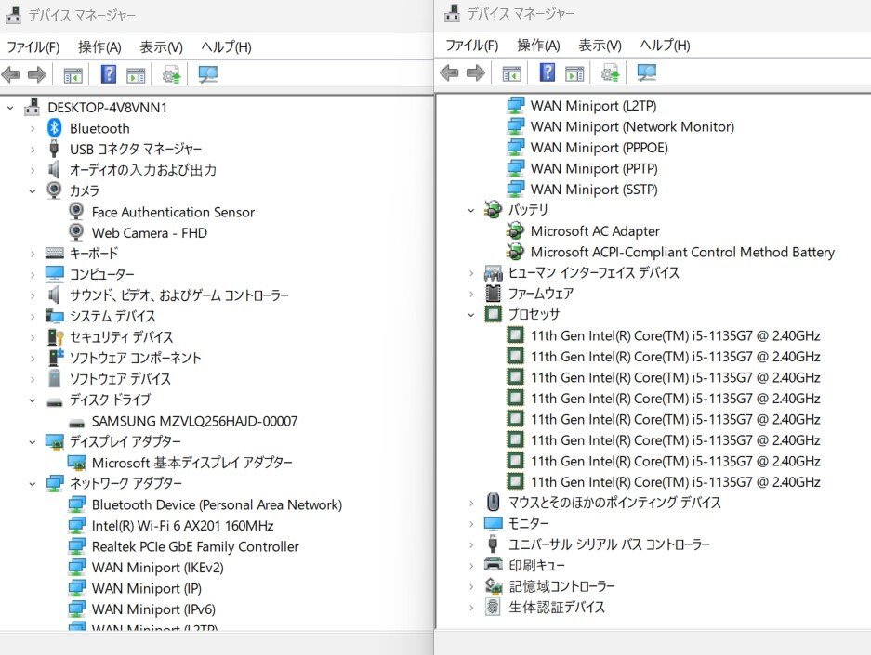
Task: Click the SAMSUNG MZVLQ256HAJD disk drive icon
Action: (x=77, y=421)
